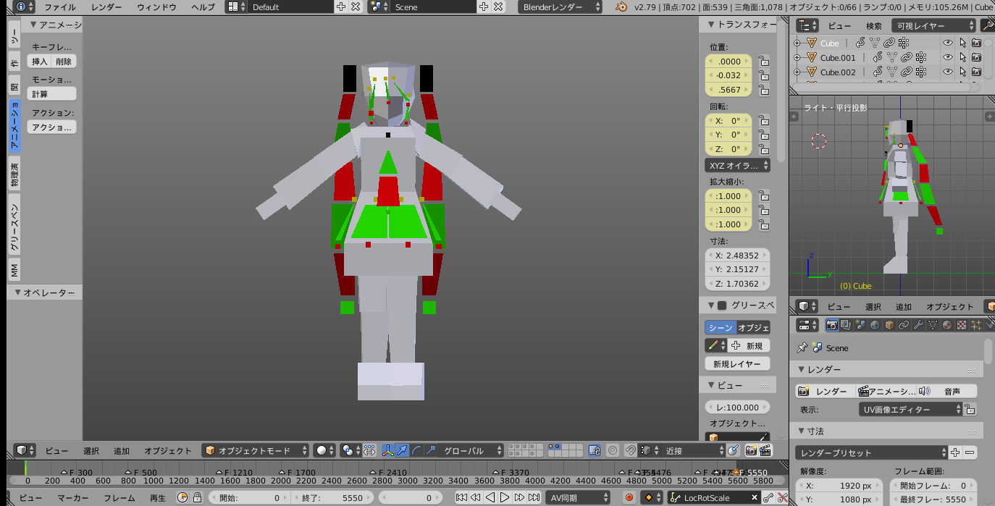995x506 pixels.
Task: Collapse the Transform panel header
Action: tap(738, 24)
